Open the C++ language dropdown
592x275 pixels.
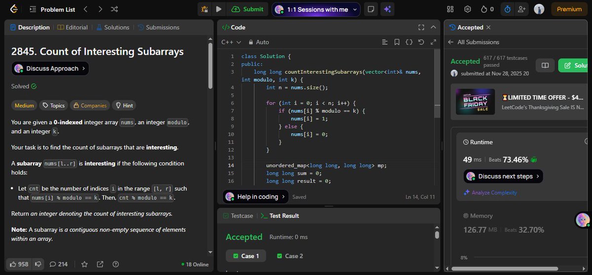click(231, 42)
